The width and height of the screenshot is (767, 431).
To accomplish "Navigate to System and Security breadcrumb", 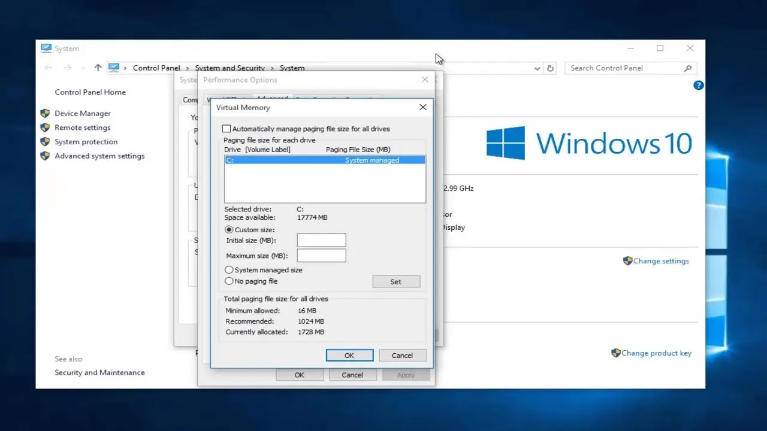I will (x=230, y=68).
